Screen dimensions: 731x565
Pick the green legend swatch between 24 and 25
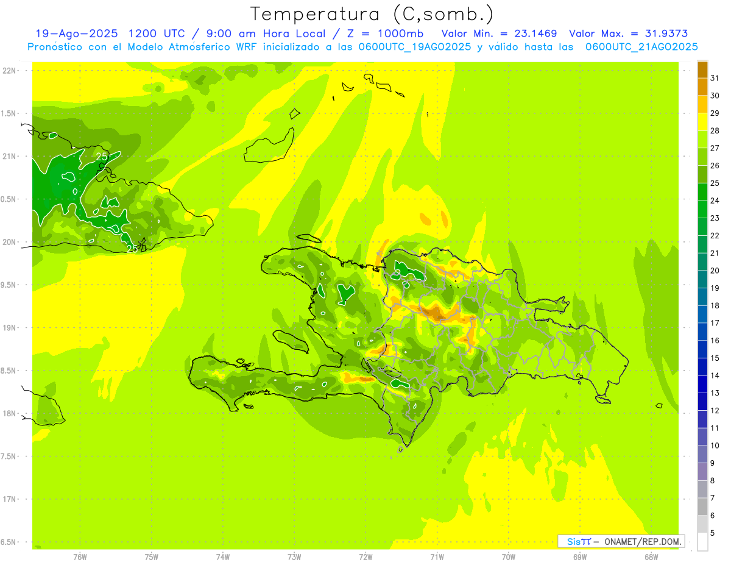(702, 192)
